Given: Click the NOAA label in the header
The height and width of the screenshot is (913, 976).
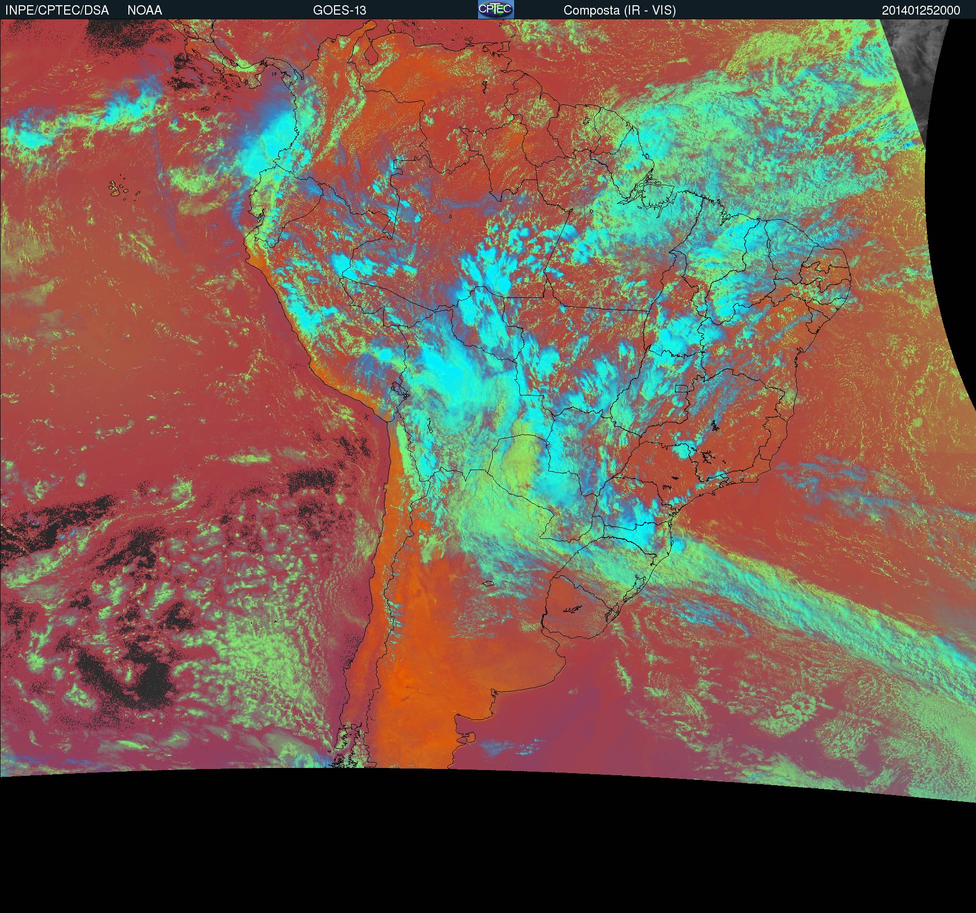Looking at the screenshot, I should coord(145,10).
